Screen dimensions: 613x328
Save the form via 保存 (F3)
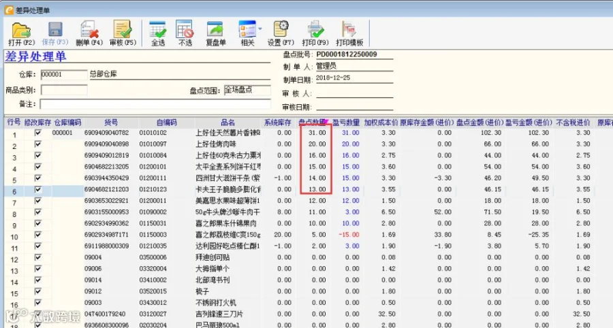[55, 34]
